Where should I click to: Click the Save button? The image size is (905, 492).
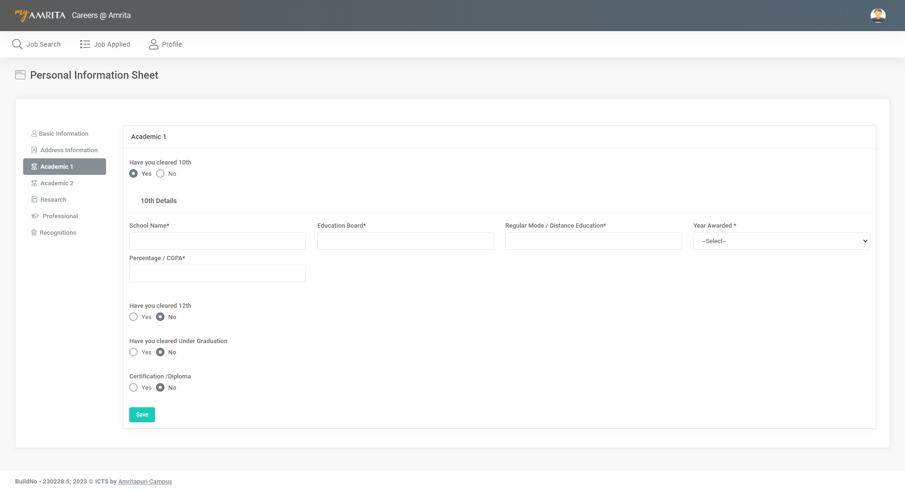142,415
